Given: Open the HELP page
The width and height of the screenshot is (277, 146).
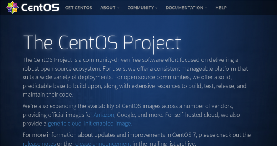Looking at the screenshot, I should (221, 8).
